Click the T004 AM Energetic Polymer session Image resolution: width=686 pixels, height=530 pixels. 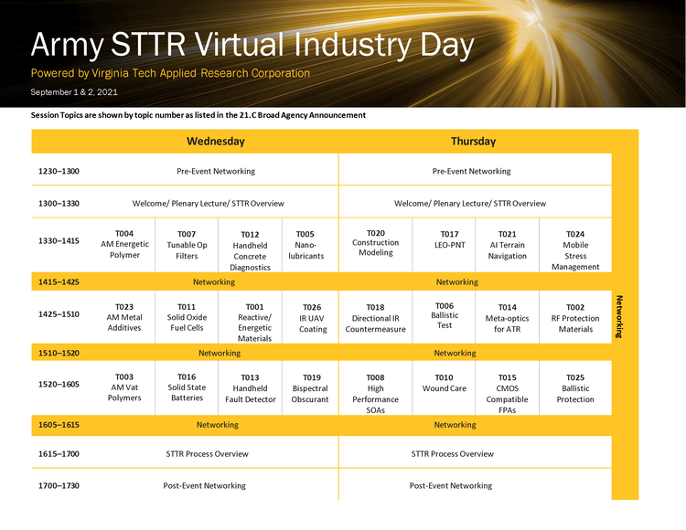[x=124, y=244]
